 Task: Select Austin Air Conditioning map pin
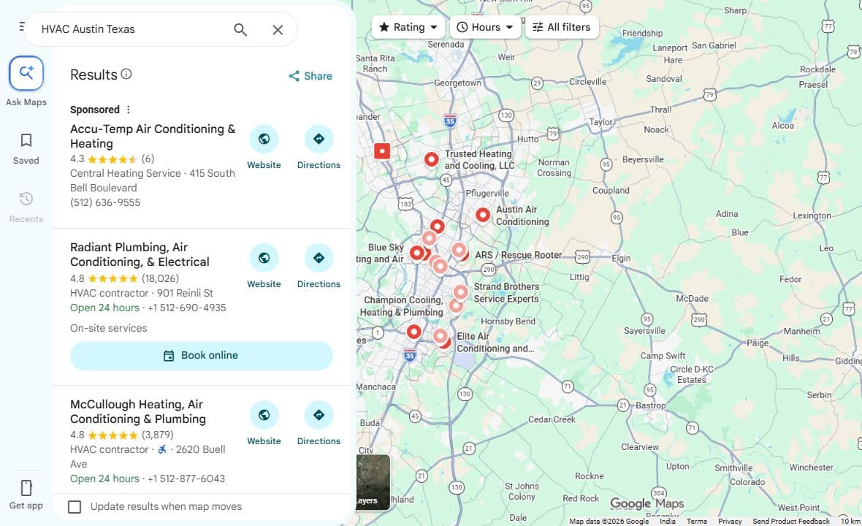[x=483, y=216]
